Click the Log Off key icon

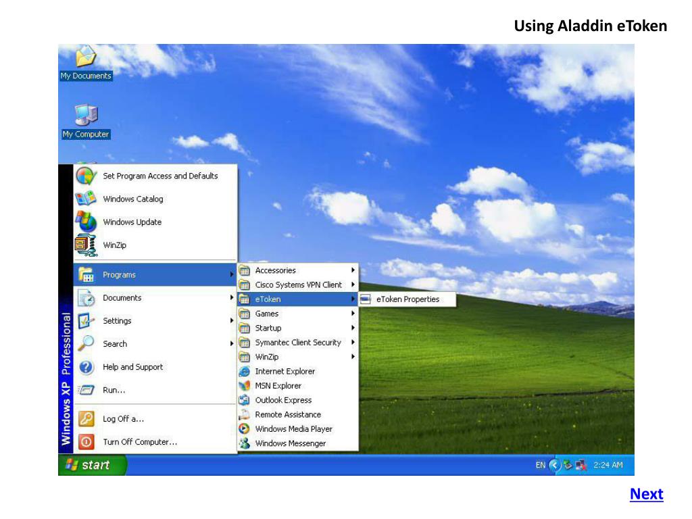point(86,418)
